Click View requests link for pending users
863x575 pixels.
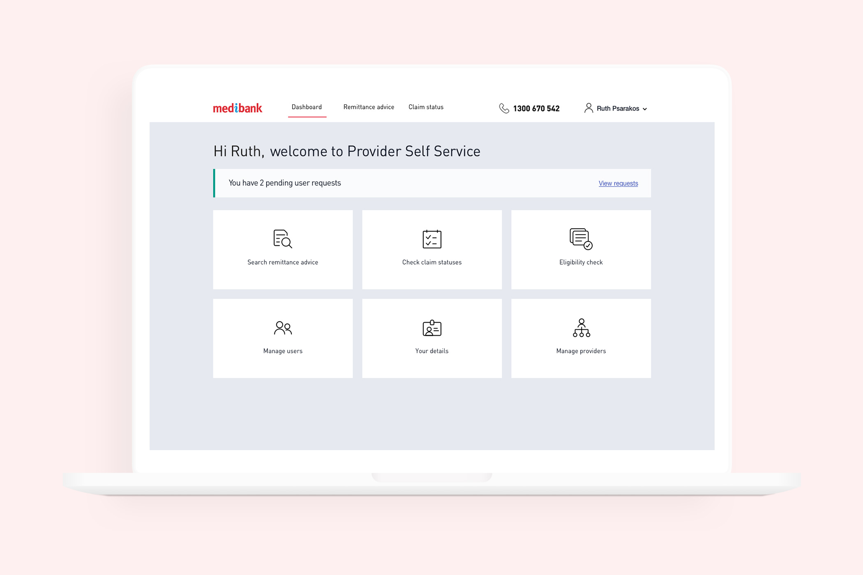(618, 183)
